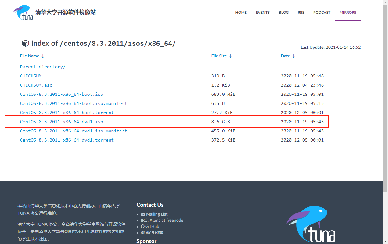
Task: Click the Contact Us heading
Action: tap(150, 205)
